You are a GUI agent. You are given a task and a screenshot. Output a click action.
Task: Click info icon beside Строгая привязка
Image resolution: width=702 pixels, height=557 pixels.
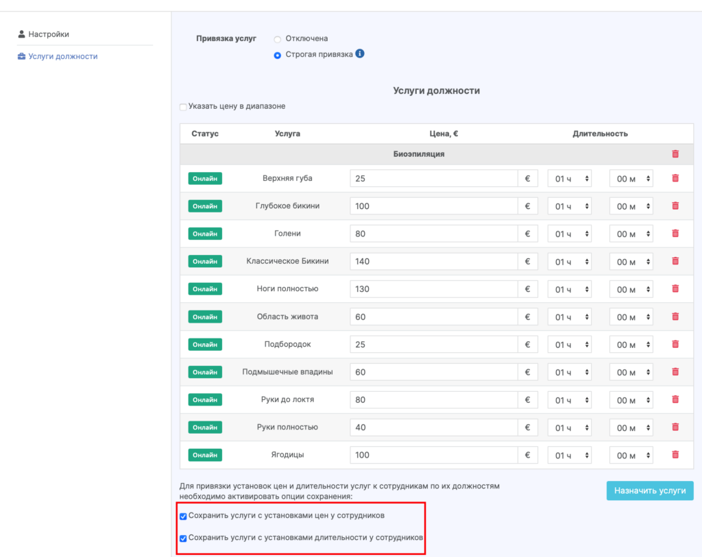tap(360, 53)
